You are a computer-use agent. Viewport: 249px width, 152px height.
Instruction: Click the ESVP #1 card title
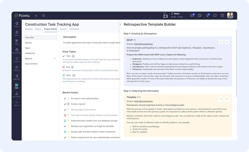131,40
